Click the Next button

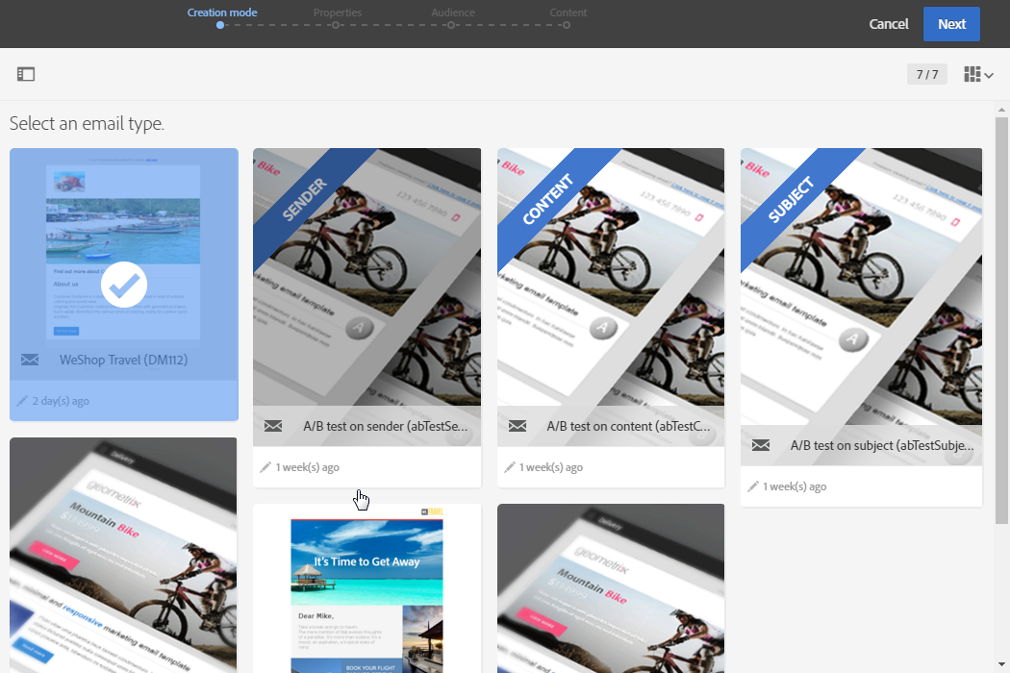point(951,24)
